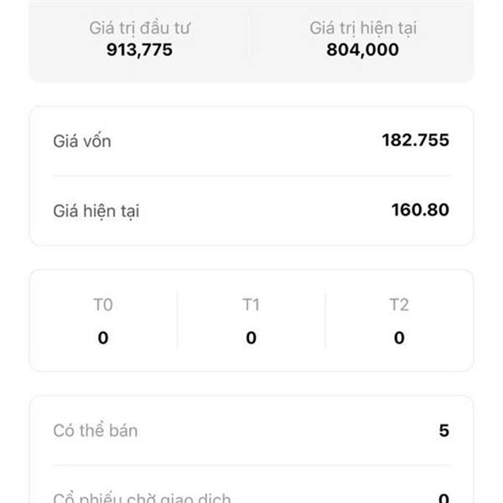Viewport: 503px width, 503px height.
Task: Tap the T1 column header
Action: coord(251,304)
